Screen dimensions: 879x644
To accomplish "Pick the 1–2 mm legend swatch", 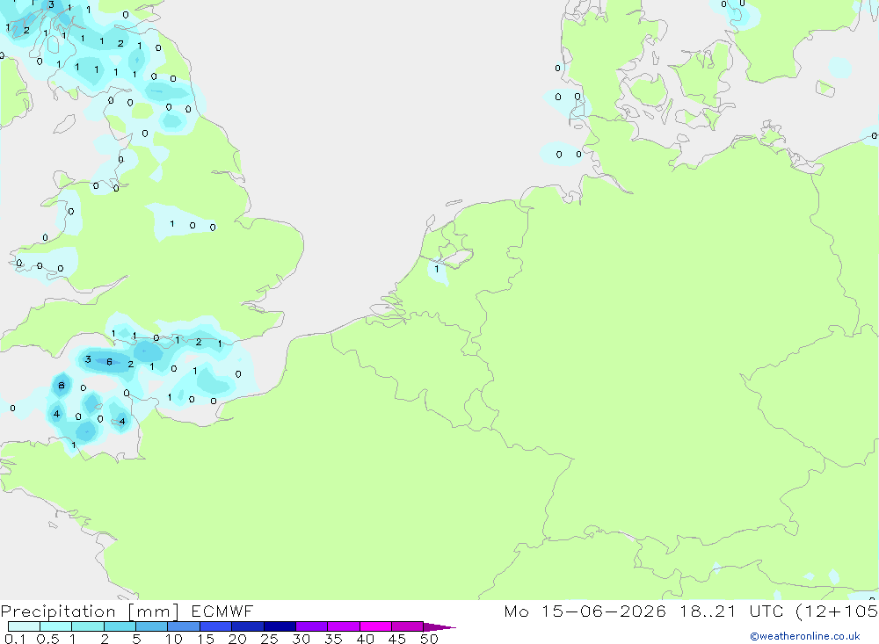I will tap(87, 626).
